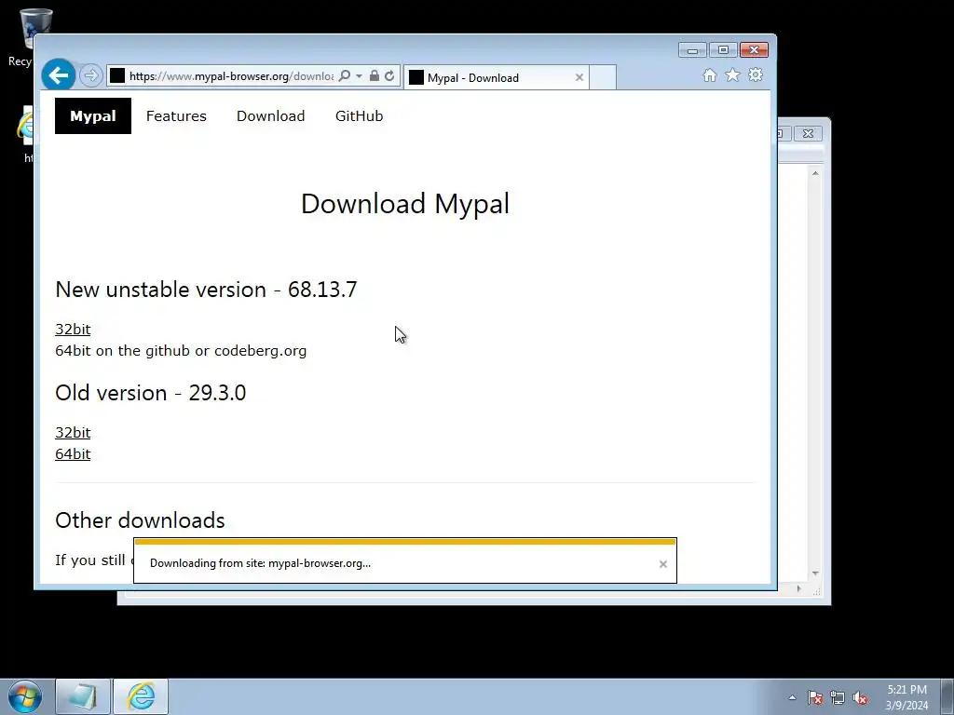This screenshot has height=715, width=954.
Task: Open the GitHub menu item
Action: point(359,116)
